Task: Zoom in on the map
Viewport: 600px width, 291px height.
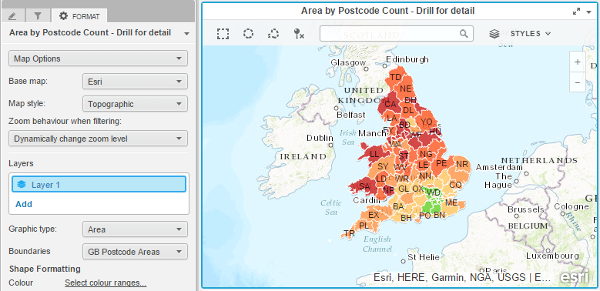Action: coord(578,62)
